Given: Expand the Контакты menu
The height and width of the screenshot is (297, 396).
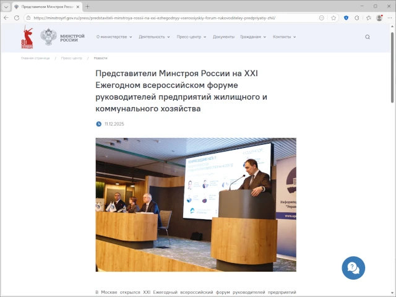Looking at the screenshot, I should click(285, 37).
